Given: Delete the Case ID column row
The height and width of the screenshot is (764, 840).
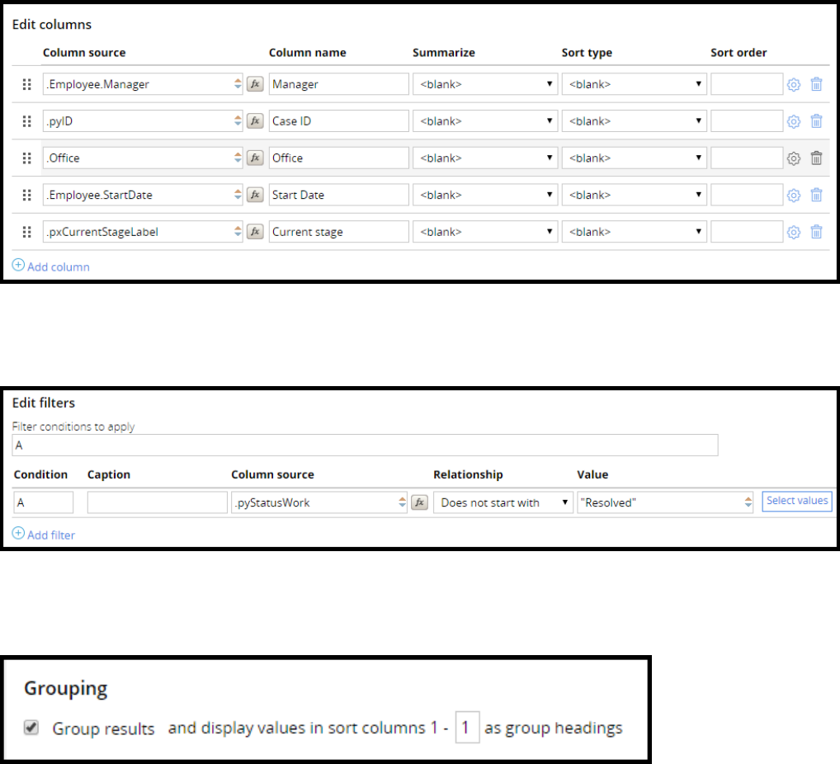Looking at the screenshot, I should [816, 121].
